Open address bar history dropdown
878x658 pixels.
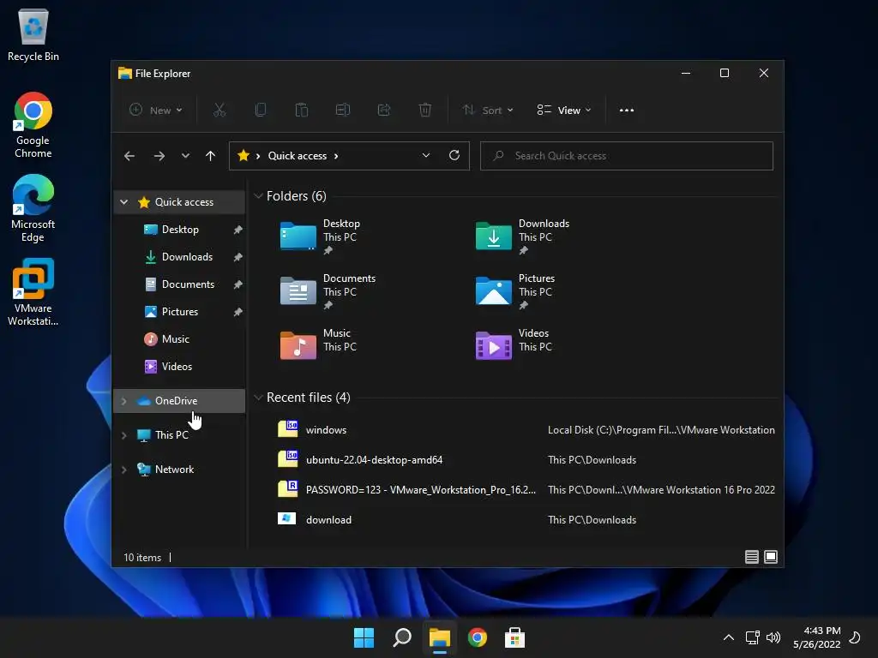point(426,156)
